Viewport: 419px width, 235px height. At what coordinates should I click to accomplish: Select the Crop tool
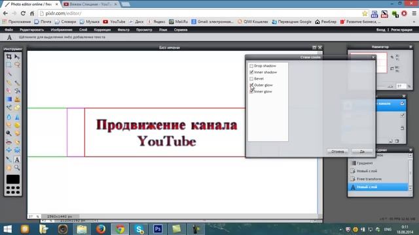pyautogui.click(x=9, y=57)
